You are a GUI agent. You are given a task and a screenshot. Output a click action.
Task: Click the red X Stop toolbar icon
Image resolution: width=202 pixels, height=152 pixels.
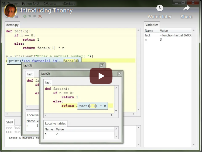tap(40, 16)
